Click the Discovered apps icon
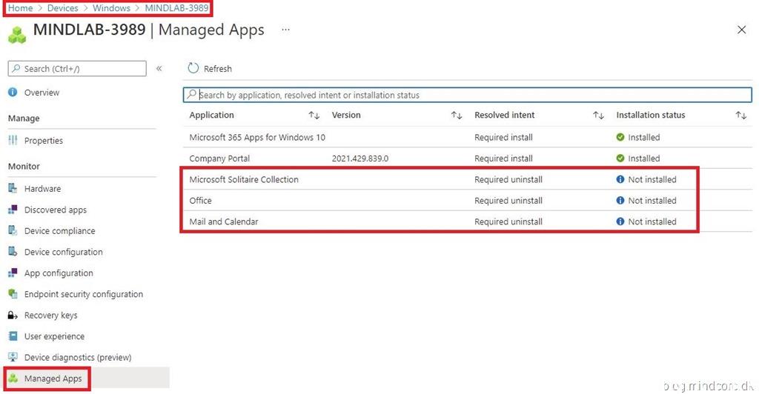759x394 pixels. (13, 210)
